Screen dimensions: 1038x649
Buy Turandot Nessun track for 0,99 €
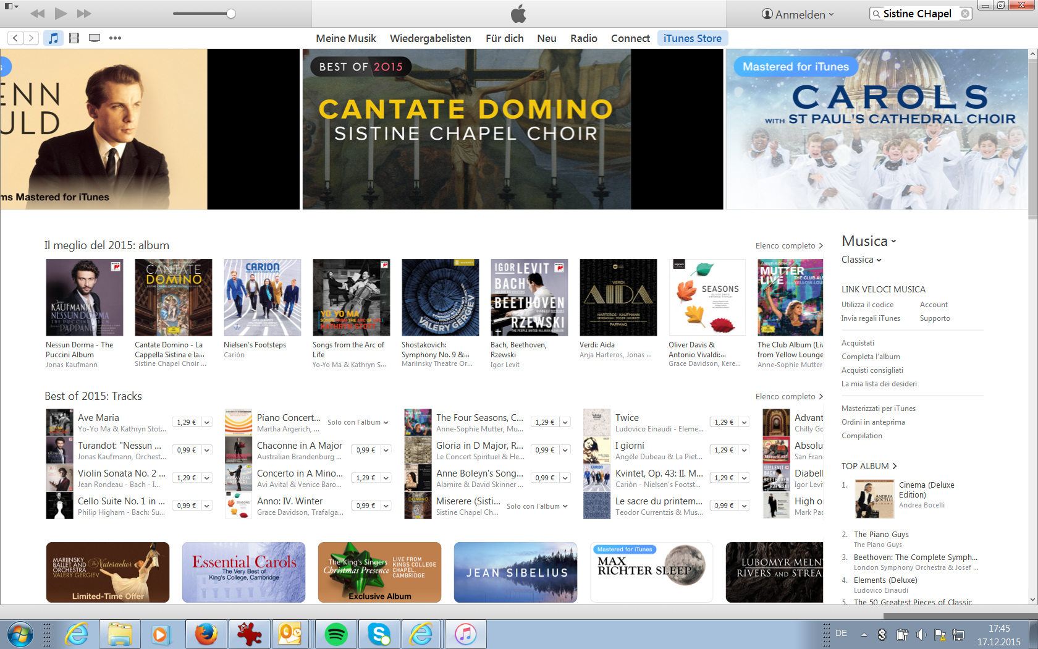click(x=186, y=450)
